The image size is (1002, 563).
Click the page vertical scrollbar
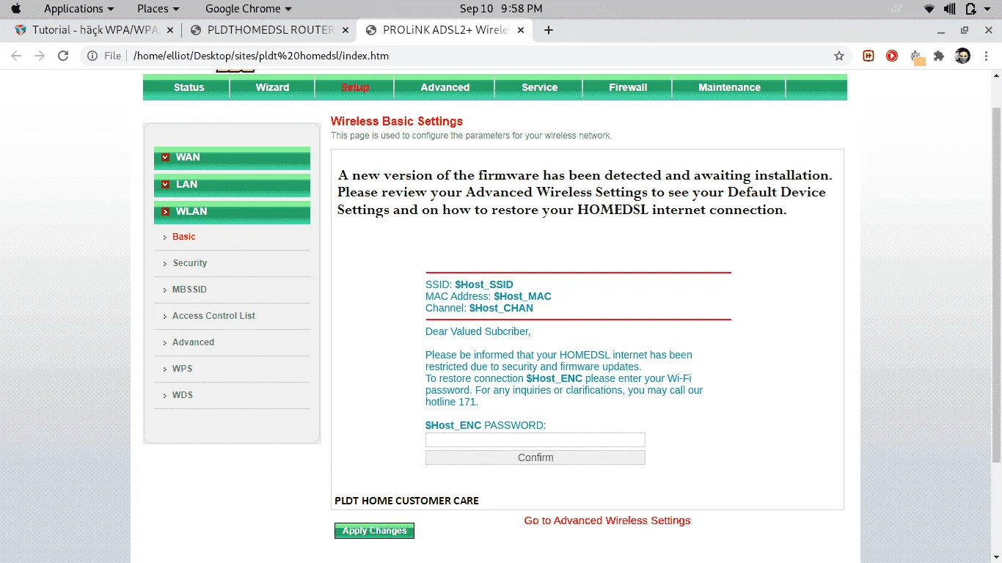995,286
